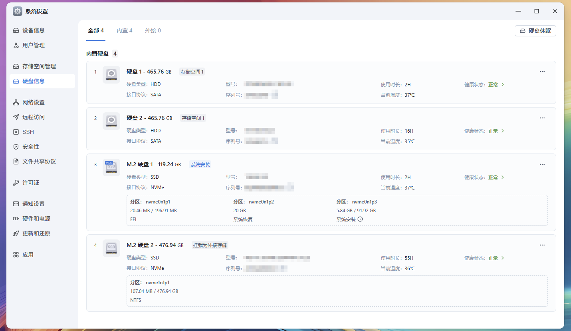Open 应用 settings
This screenshot has height=331, width=571.
(x=42, y=255)
